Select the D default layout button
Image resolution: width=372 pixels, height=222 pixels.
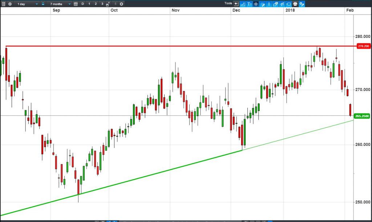click(82, 4)
